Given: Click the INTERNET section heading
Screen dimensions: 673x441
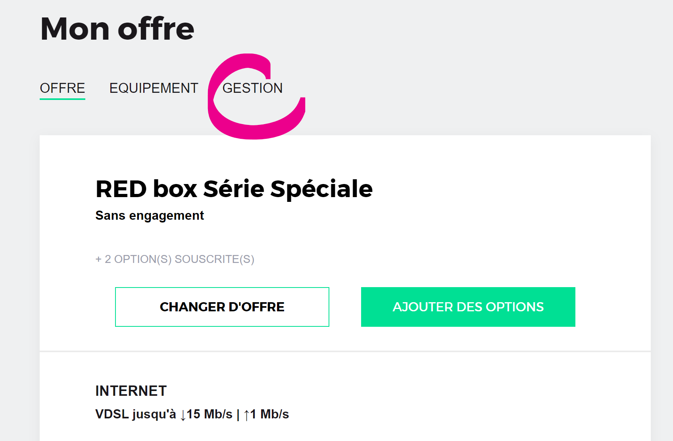Looking at the screenshot, I should click(x=131, y=391).
